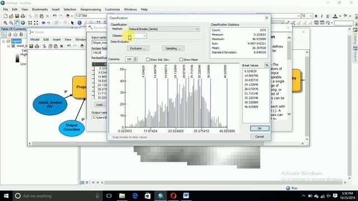
Task: Open the Customize menu
Action: (x=112, y=9)
